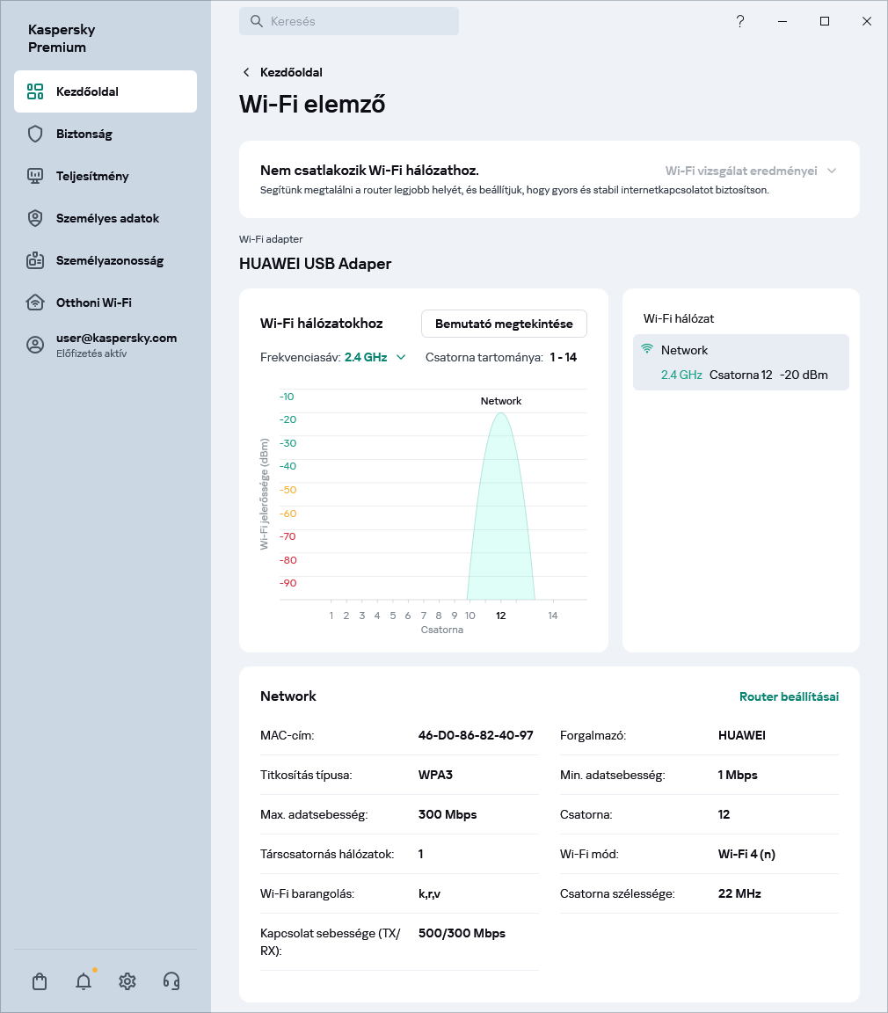This screenshot has width=888, height=1013.
Task: Open the notifications bell
Action: 83,981
